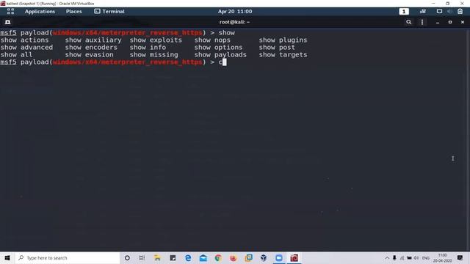The image size is (470, 264).
Task: Click the 'show actions' completion text
Action: pos(24,40)
